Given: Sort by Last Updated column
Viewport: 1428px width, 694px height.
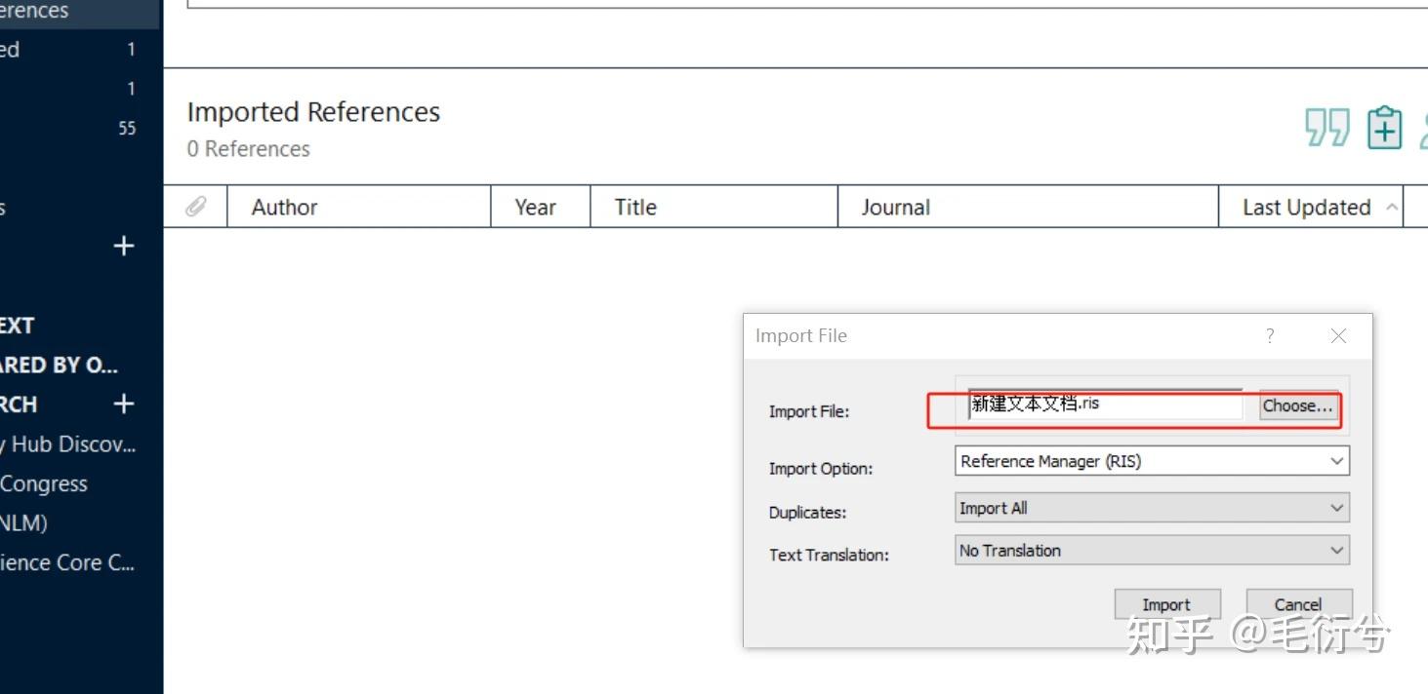Looking at the screenshot, I should tap(1311, 207).
